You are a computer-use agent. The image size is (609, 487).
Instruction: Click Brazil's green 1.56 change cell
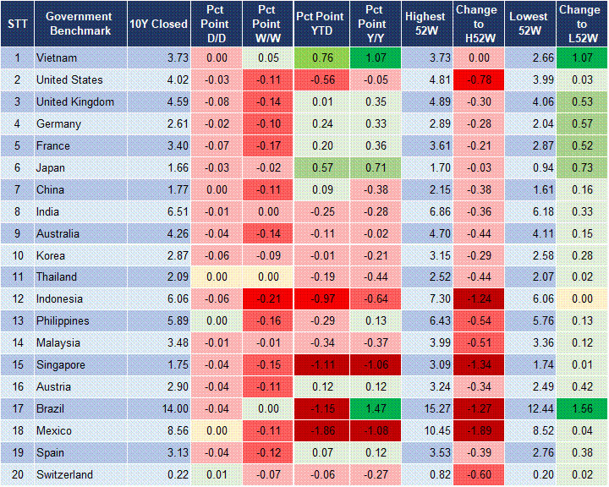coord(583,409)
